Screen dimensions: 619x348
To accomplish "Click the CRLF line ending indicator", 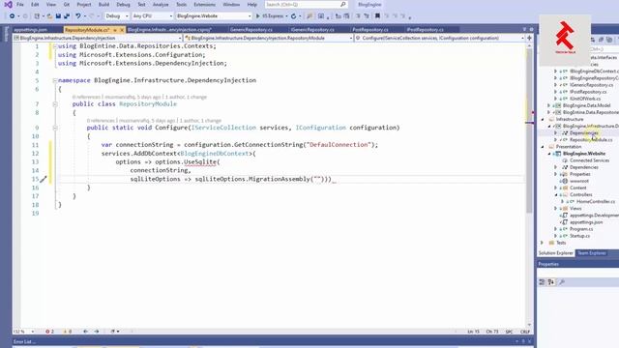I will click(x=525, y=332).
